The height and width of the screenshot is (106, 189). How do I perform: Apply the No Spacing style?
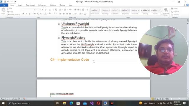click(x=95, y=12)
